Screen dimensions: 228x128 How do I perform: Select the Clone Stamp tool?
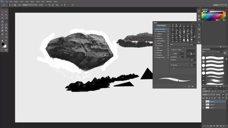point(2,25)
